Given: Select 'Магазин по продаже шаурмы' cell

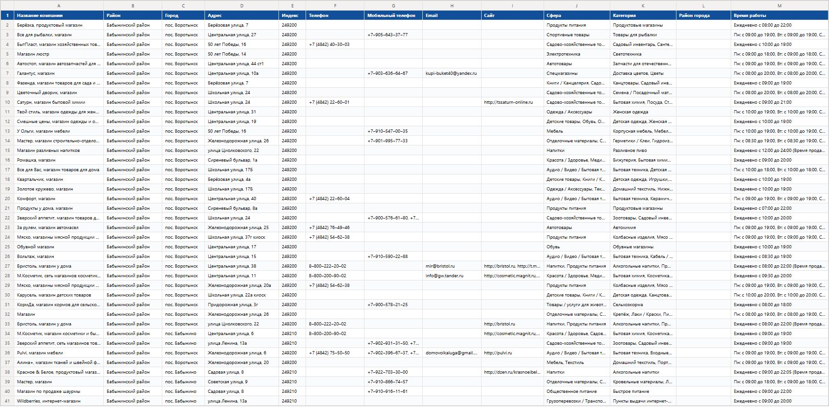Looking at the screenshot, I should pos(59,392).
